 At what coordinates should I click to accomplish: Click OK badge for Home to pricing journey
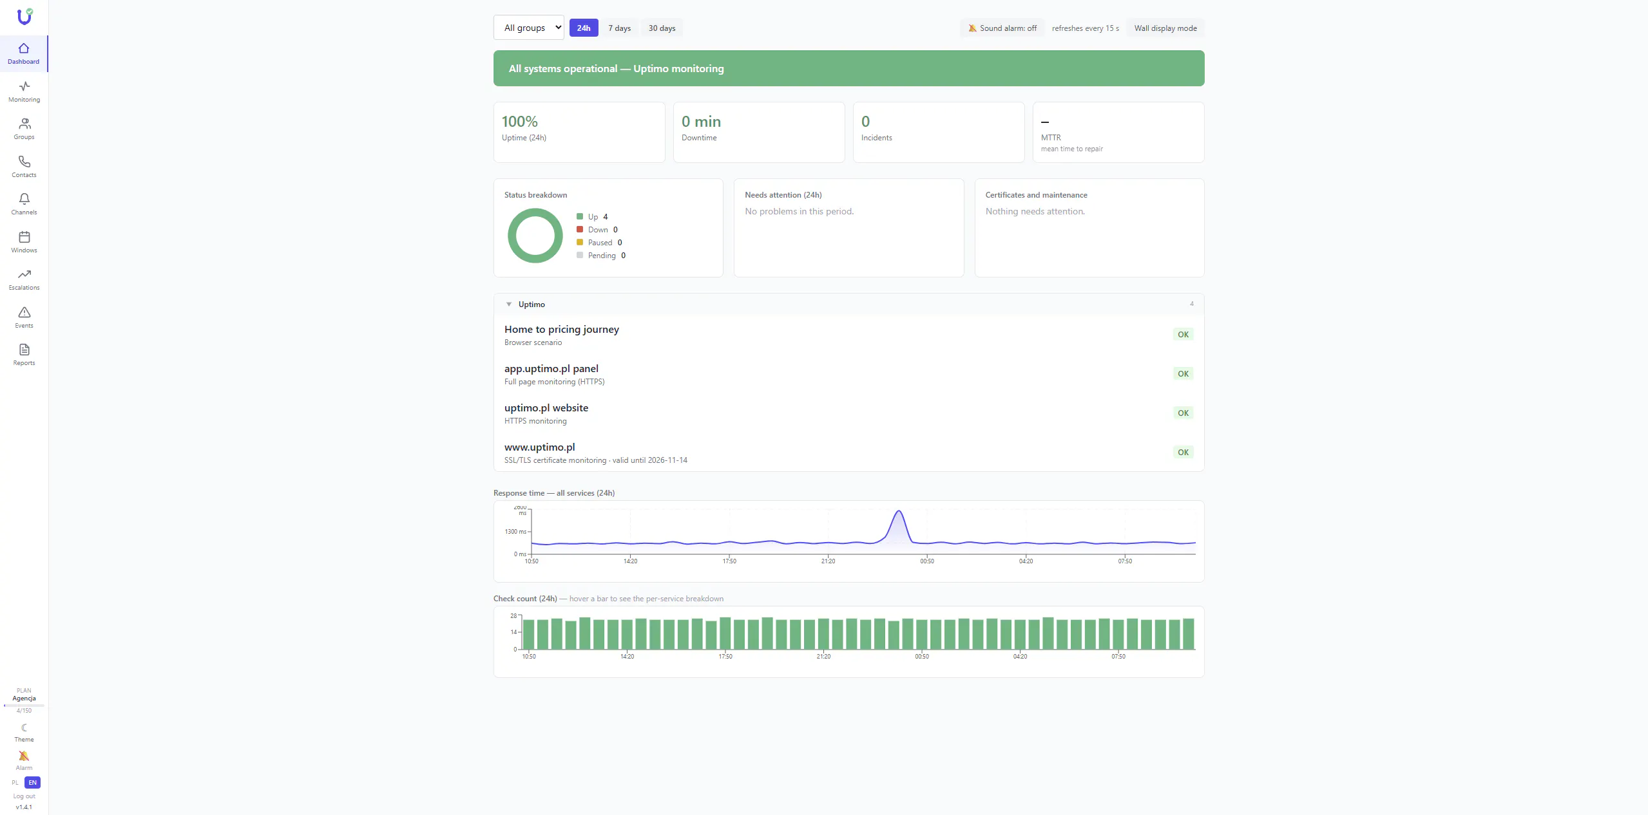pyautogui.click(x=1183, y=335)
